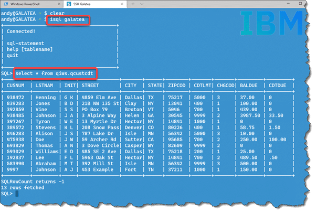Click the select * from qiws.qcustcdt statement

pos(65,74)
